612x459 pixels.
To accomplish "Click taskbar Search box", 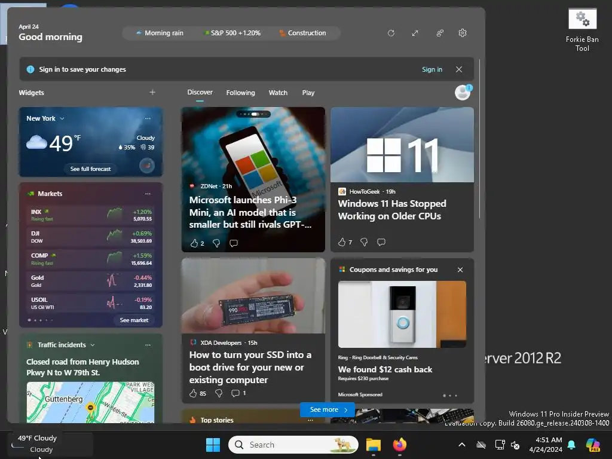I will point(293,445).
